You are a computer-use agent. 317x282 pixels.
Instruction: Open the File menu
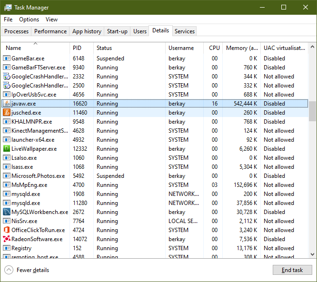point(8,19)
